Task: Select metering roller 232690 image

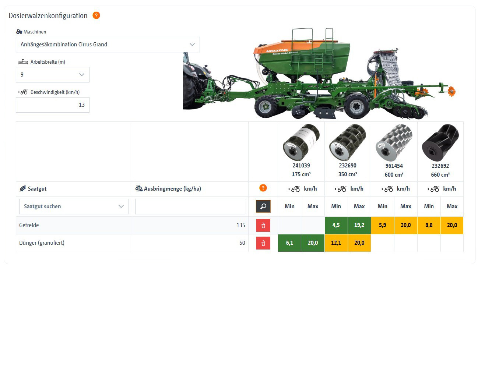Action: click(348, 142)
